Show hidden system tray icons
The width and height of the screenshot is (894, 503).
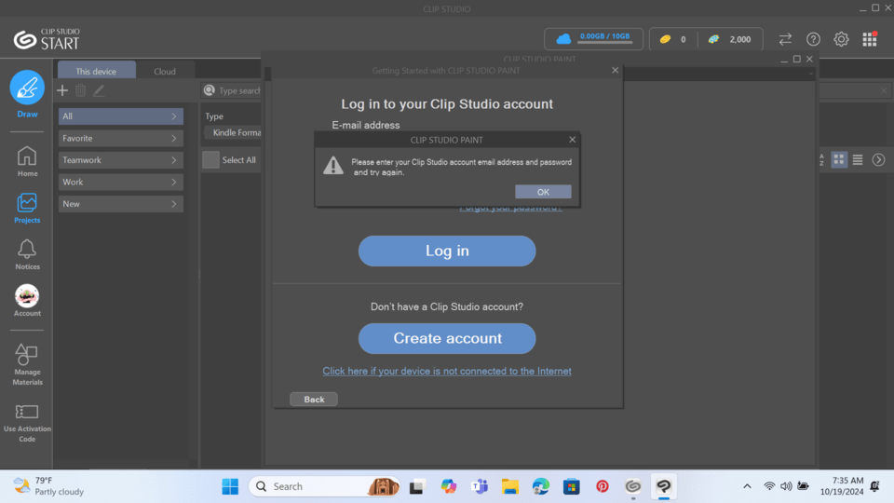[x=747, y=486]
